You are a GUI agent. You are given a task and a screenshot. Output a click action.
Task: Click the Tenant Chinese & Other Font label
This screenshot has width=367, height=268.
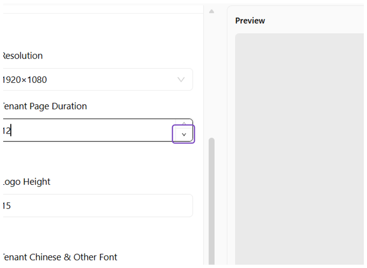(x=60, y=257)
